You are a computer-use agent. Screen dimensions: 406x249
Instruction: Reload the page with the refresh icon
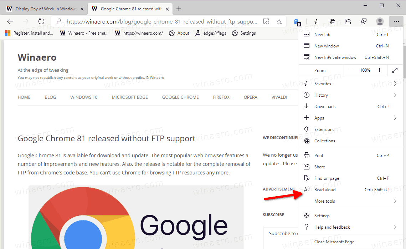click(x=41, y=21)
